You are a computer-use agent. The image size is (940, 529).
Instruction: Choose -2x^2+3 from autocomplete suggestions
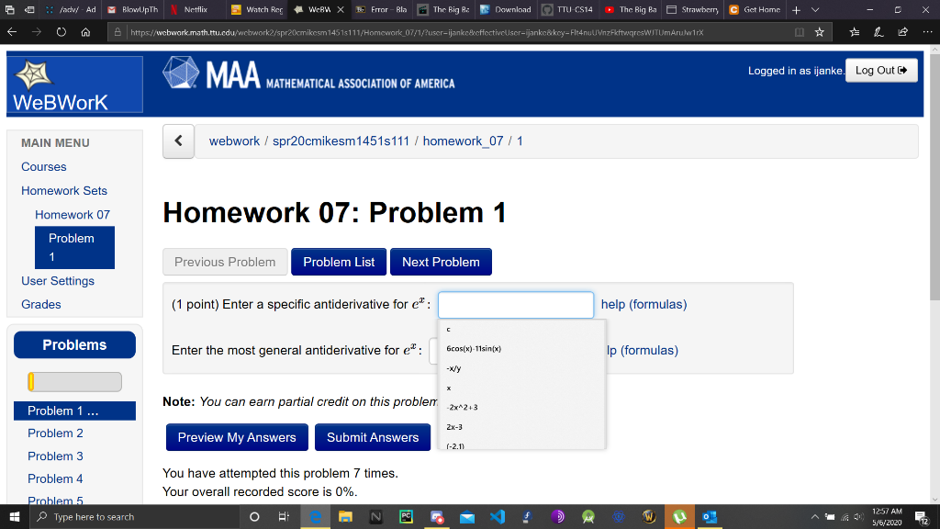[x=521, y=407]
